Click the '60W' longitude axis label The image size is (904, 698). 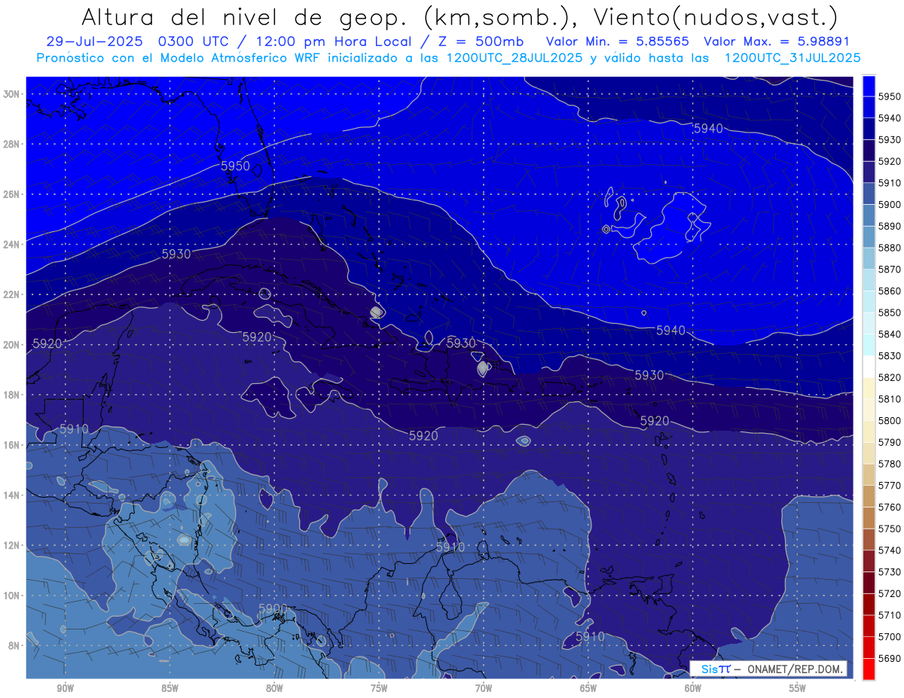coord(693,688)
